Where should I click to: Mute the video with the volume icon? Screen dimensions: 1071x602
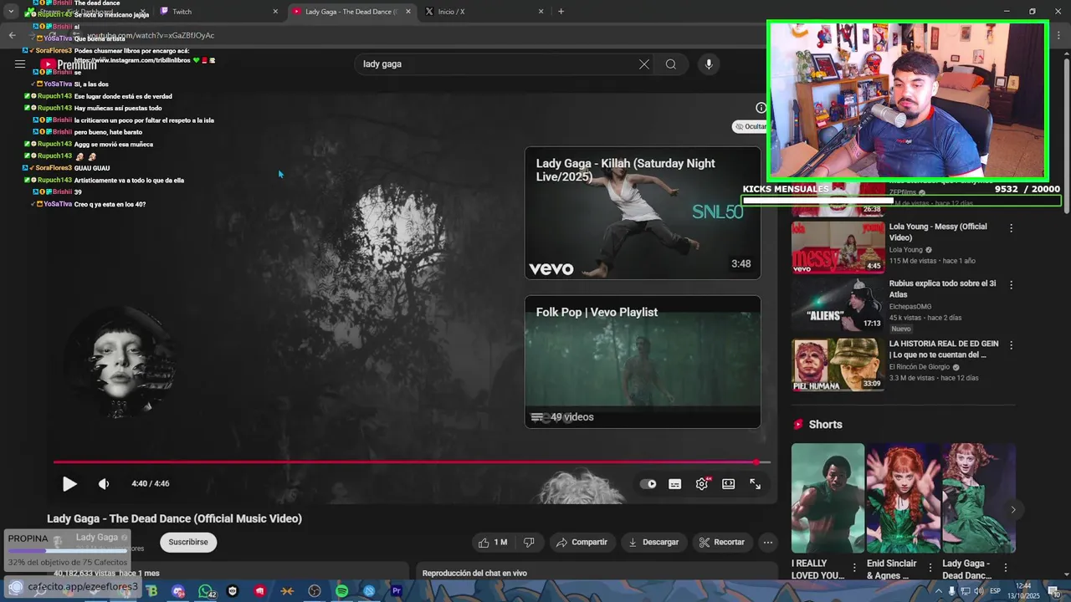(104, 483)
